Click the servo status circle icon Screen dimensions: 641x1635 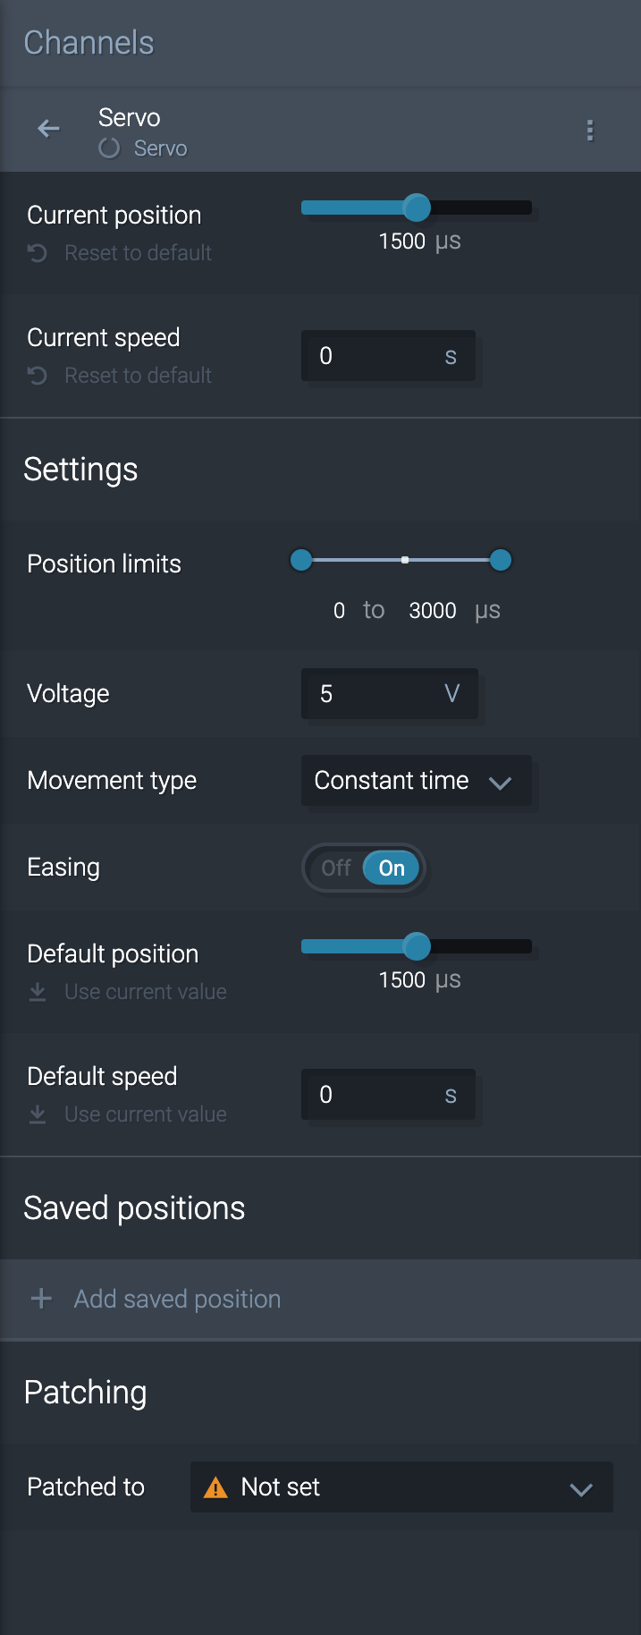(x=109, y=148)
